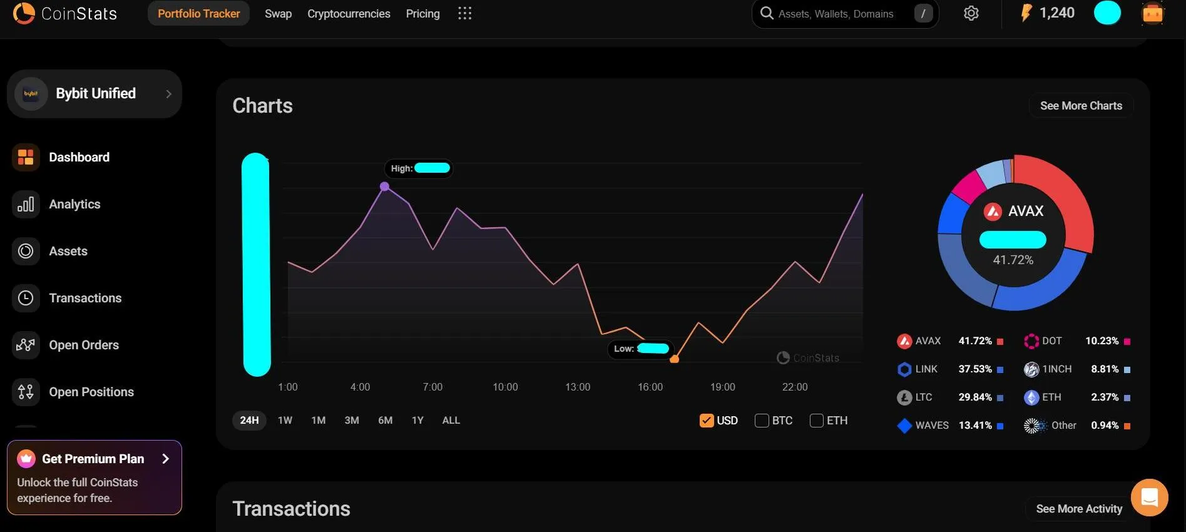Click the chart High point marker

point(385,187)
